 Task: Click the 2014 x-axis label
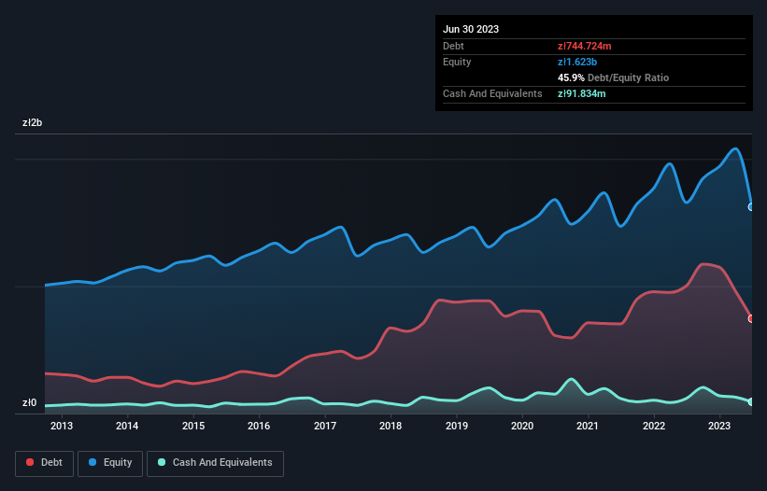coord(127,426)
